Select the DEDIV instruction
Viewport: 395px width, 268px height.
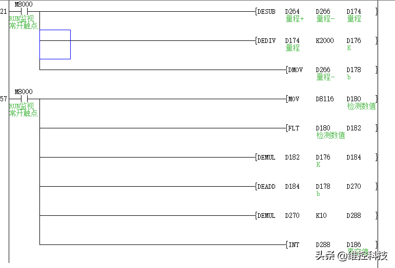click(x=317, y=41)
